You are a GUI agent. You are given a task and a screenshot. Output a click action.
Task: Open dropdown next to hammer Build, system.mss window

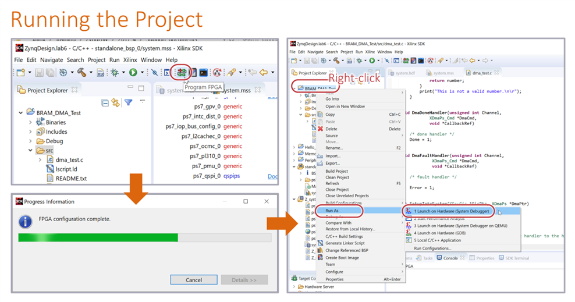(91, 73)
